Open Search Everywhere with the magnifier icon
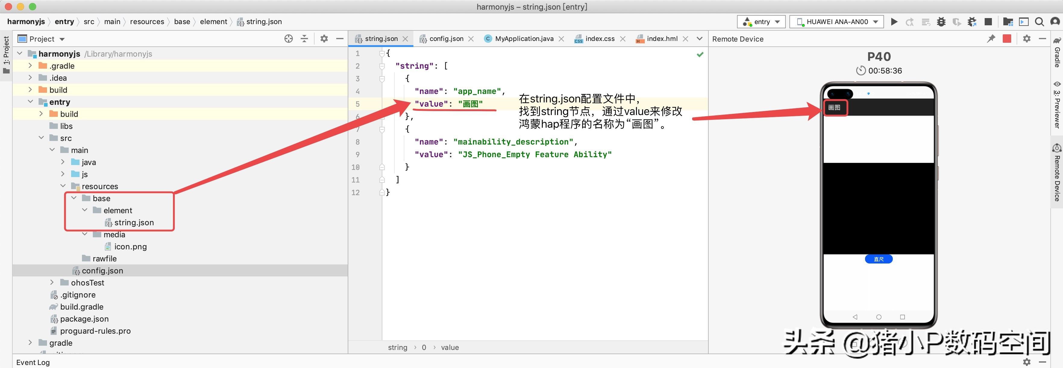The height and width of the screenshot is (368, 1063). point(1039,22)
